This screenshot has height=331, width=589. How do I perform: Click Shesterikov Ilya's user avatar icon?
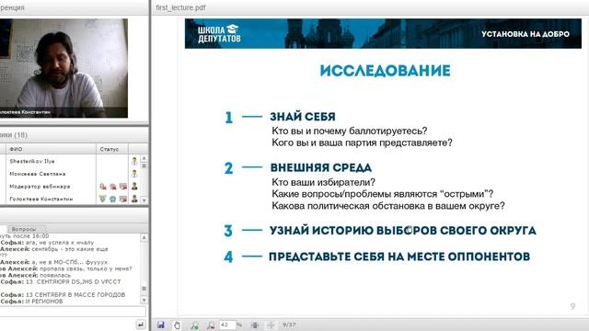pyautogui.click(x=134, y=161)
